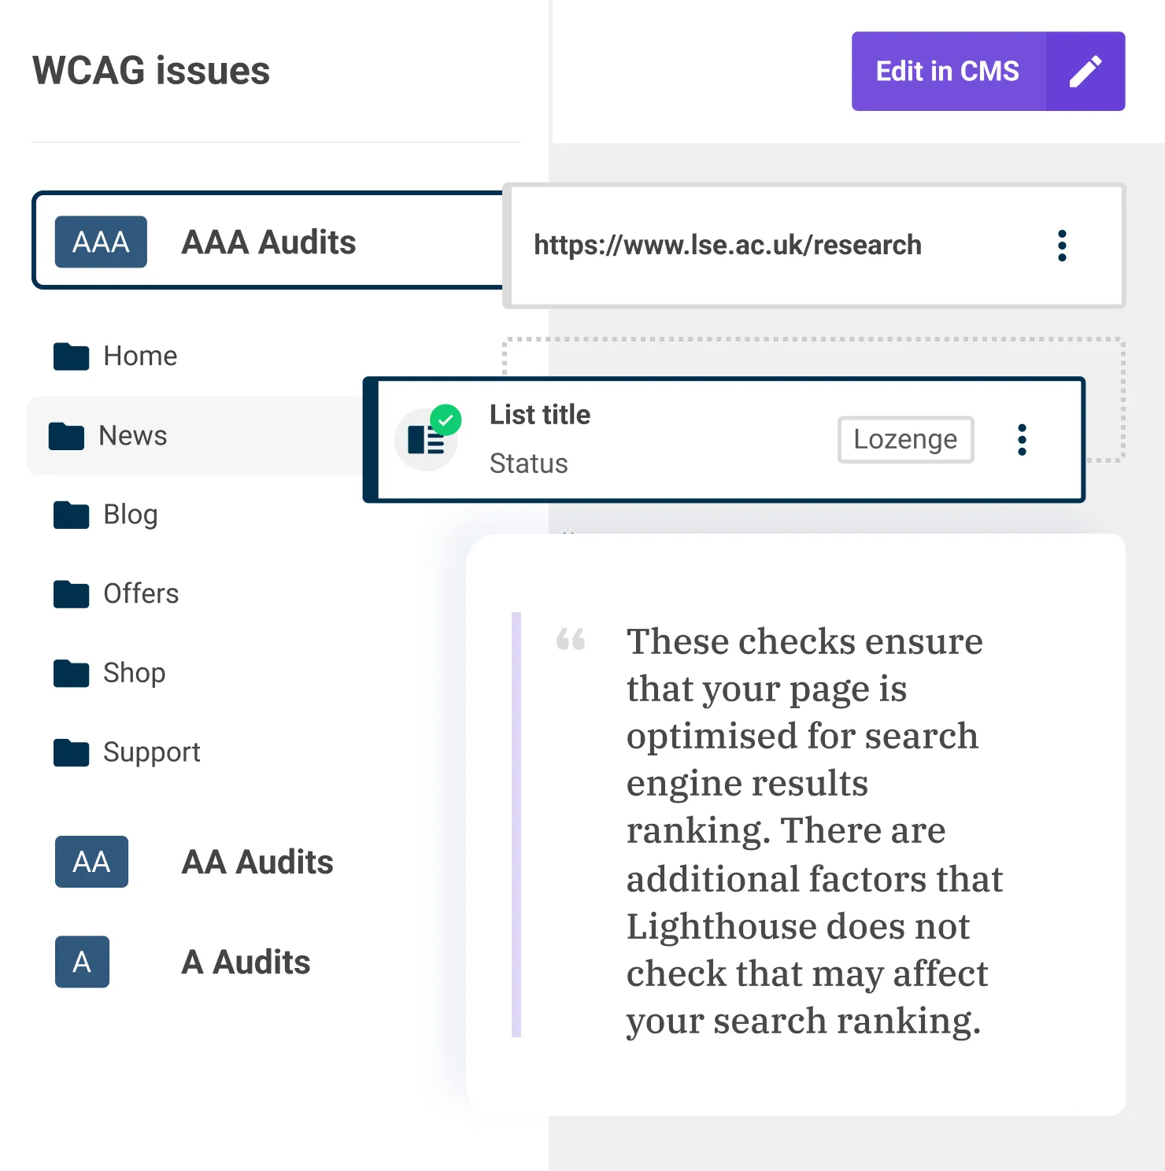
Task: Click the Support folder icon
Action: pyautogui.click(x=71, y=752)
